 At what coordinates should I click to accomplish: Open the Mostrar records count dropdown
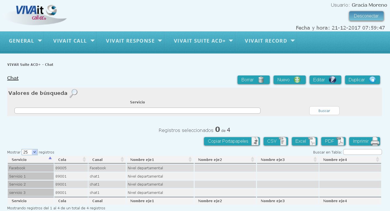pos(30,152)
